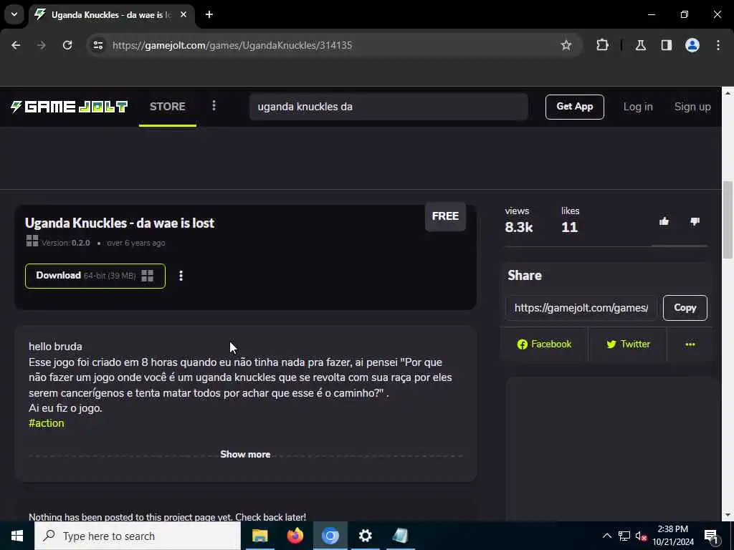The width and height of the screenshot is (734, 550).
Task: Close the Uganda Knuckles tab
Action: pyautogui.click(x=183, y=15)
